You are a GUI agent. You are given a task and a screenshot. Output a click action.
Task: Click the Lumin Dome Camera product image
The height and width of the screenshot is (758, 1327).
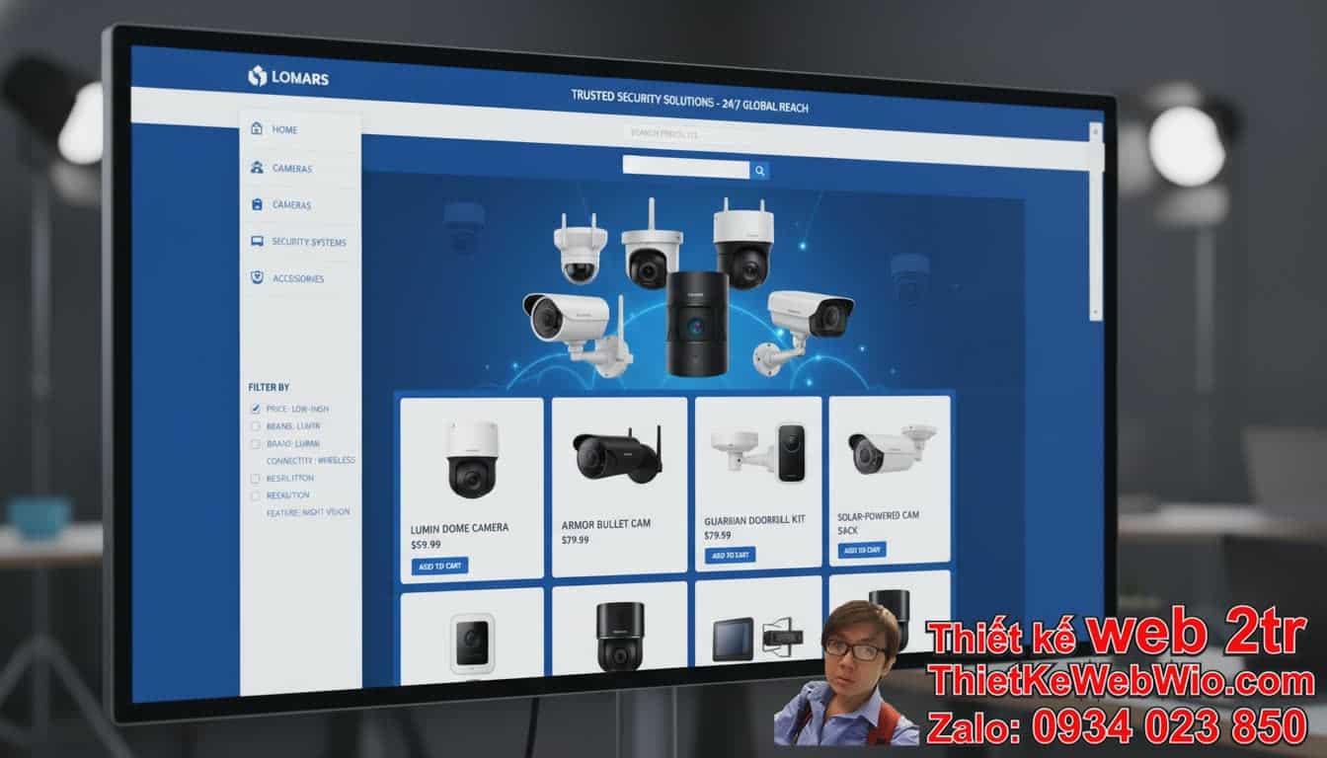(x=471, y=460)
